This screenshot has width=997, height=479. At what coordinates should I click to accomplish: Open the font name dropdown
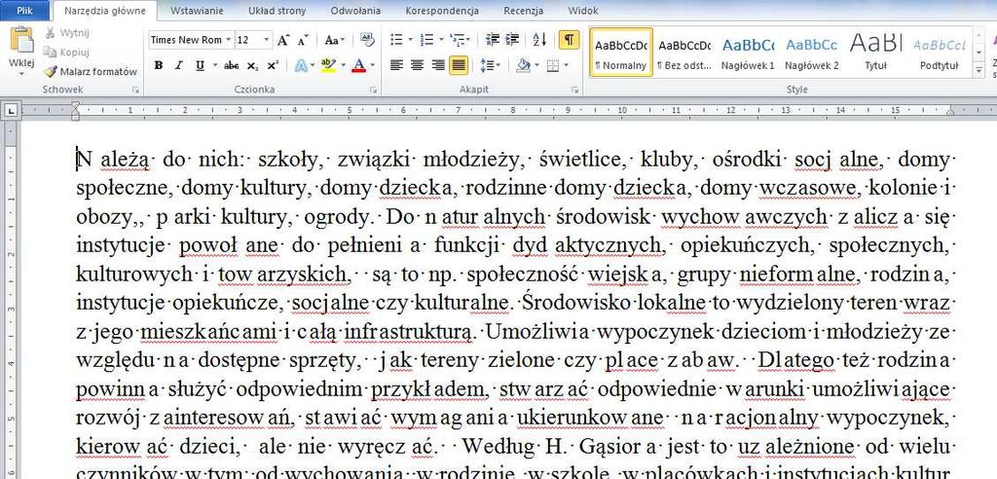[229, 40]
